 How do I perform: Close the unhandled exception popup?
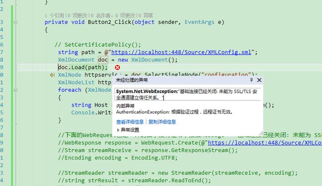click(259, 80)
